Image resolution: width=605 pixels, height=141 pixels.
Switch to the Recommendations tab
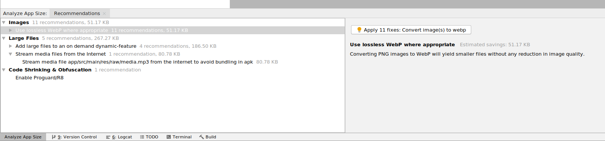pyautogui.click(x=77, y=14)
